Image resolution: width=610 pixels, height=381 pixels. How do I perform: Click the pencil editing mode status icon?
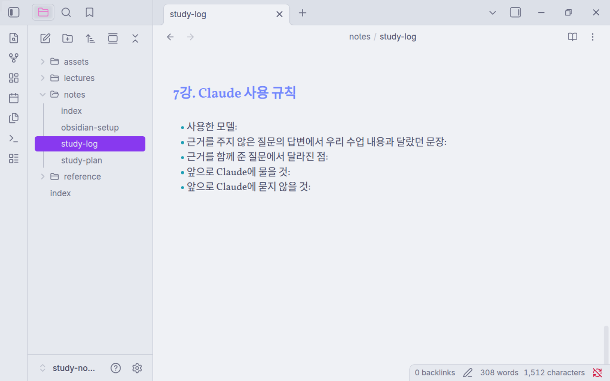coord(467,372)
